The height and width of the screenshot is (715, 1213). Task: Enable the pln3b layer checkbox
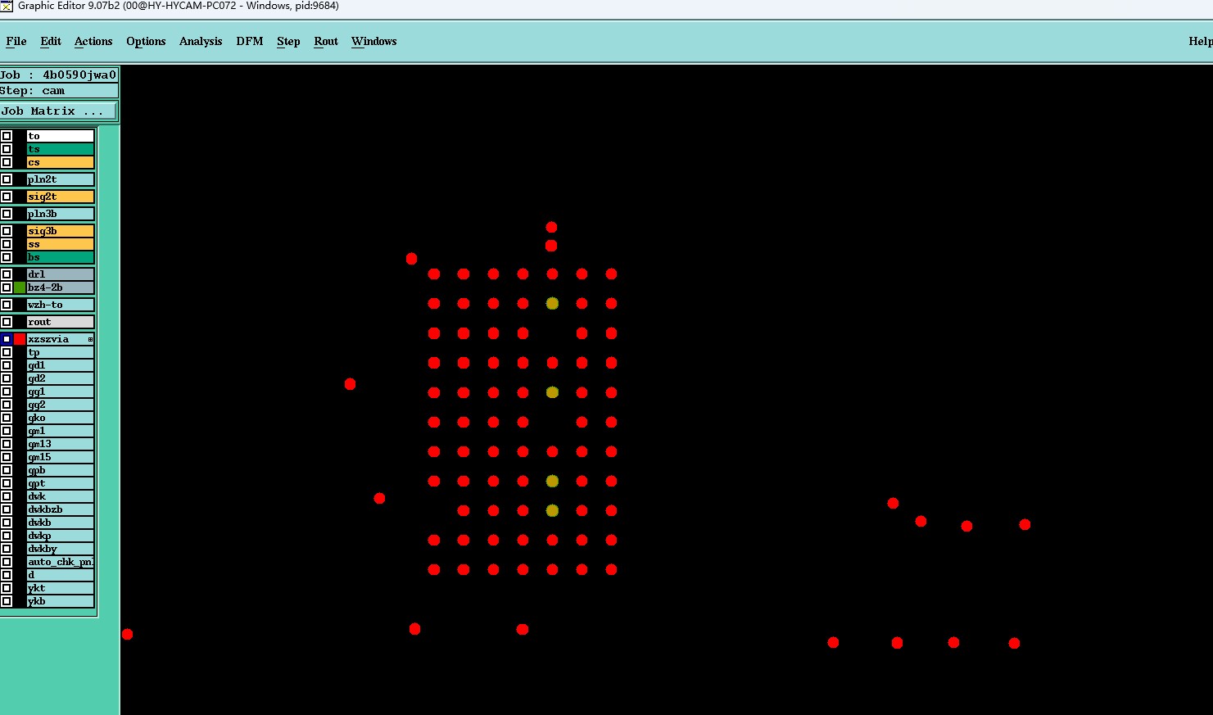[x=7, y=214]
